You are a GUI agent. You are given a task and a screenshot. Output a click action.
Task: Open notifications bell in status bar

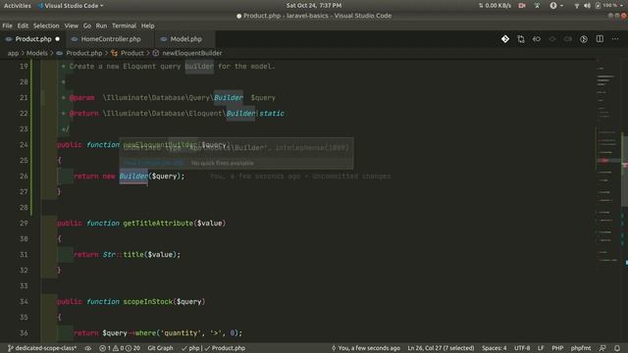click(617, 348)
